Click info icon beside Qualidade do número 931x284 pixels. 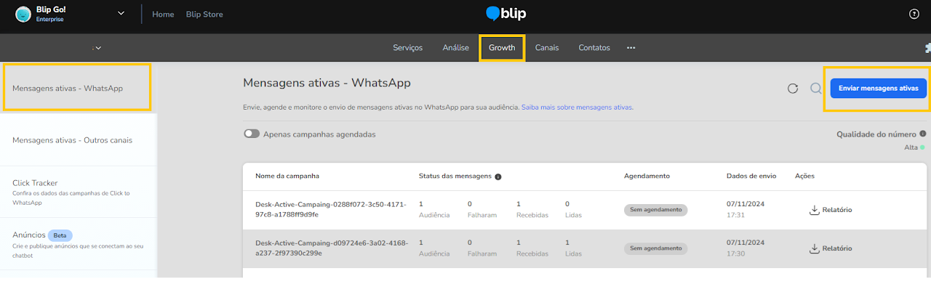click(x=922, y=134)
